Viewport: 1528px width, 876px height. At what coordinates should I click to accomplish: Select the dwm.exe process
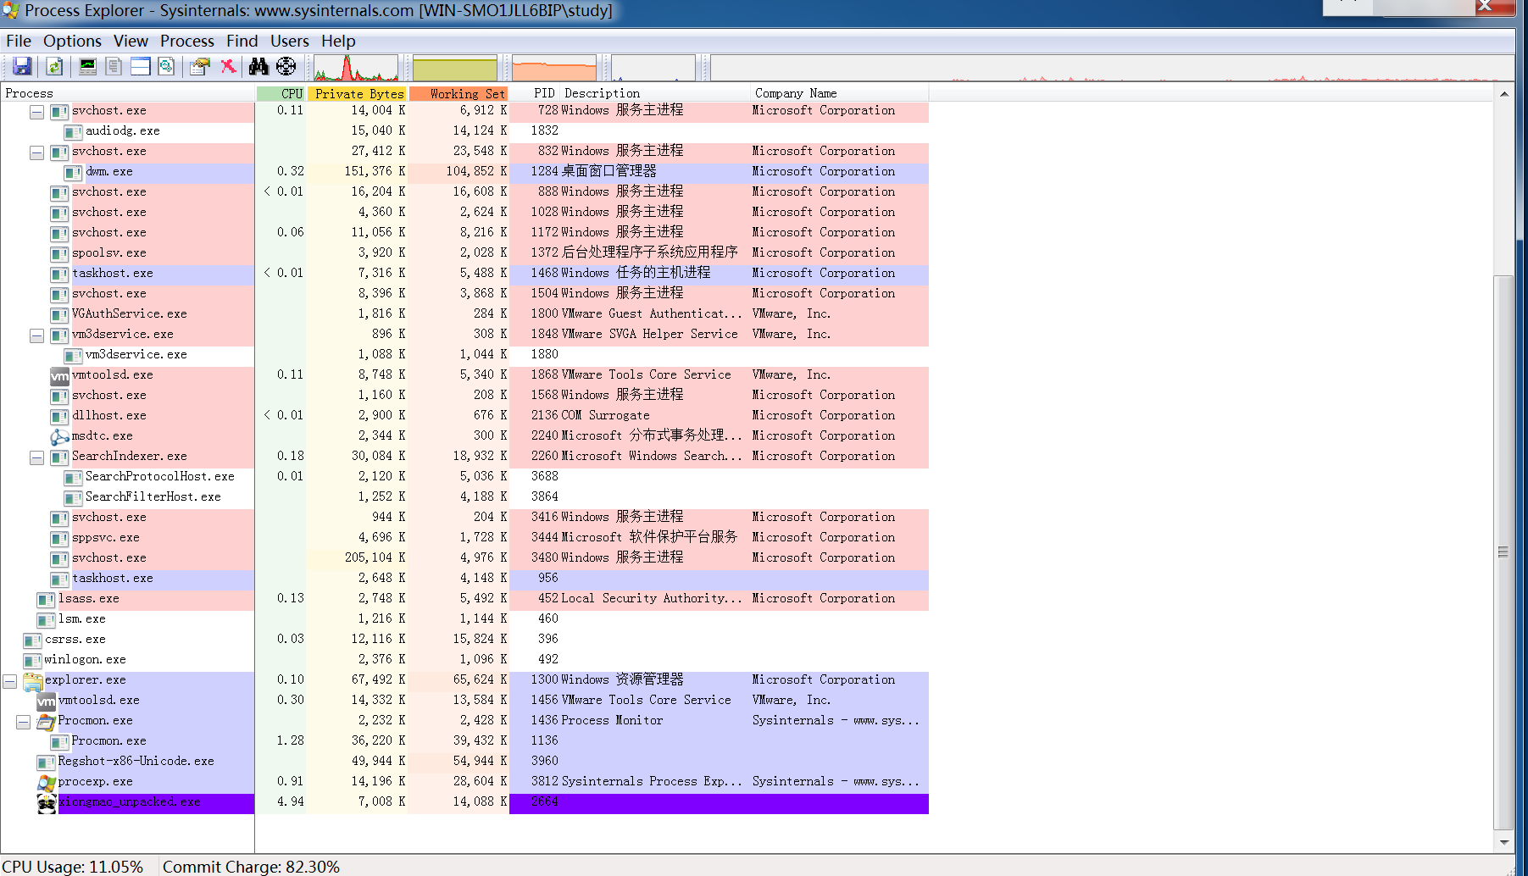click(109, 171)
